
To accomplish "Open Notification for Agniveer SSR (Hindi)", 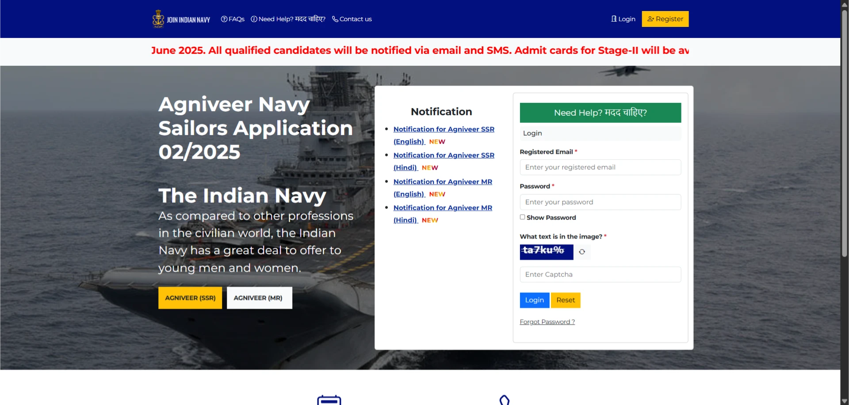I will click(x=444, y=161).
